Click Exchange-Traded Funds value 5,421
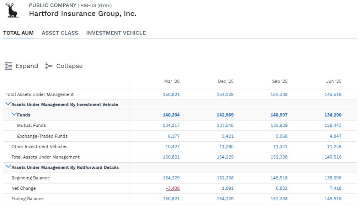The height and width of the screenshot is (206, 359). tap(227, 136)
